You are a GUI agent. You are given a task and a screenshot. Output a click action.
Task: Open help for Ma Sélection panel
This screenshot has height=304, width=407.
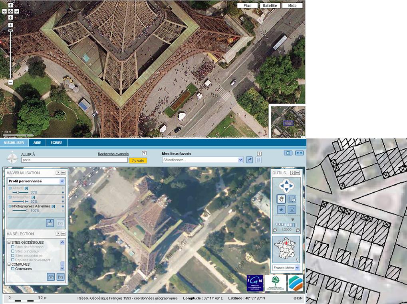(58, 234)
